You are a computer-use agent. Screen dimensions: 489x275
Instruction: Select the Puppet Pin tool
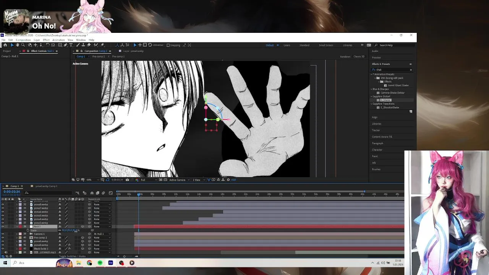tap(102, 45)
